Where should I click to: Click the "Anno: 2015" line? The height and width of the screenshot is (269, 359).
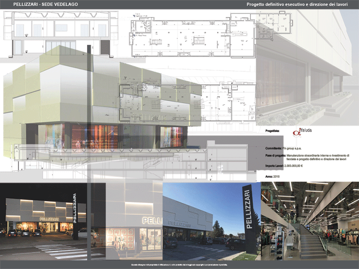(272, 177)
